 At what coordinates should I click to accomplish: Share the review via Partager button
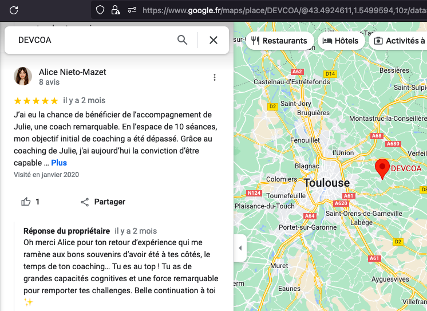103,202
